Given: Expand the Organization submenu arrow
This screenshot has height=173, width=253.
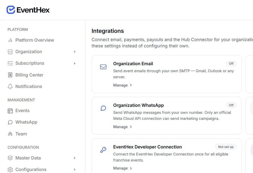Looking at the screenshot, I should [x=75, y=52].
